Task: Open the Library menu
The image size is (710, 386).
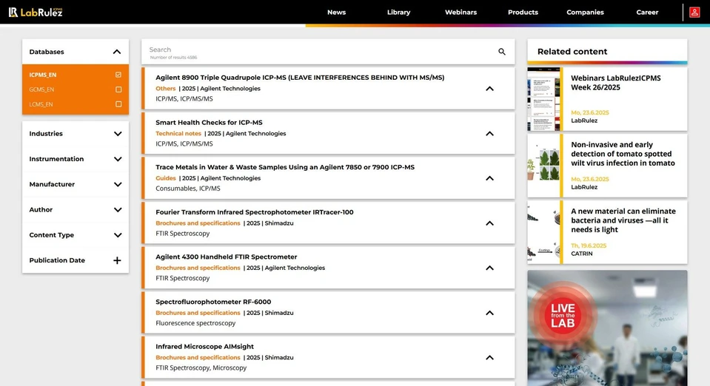Action: [x=398, y=13]
